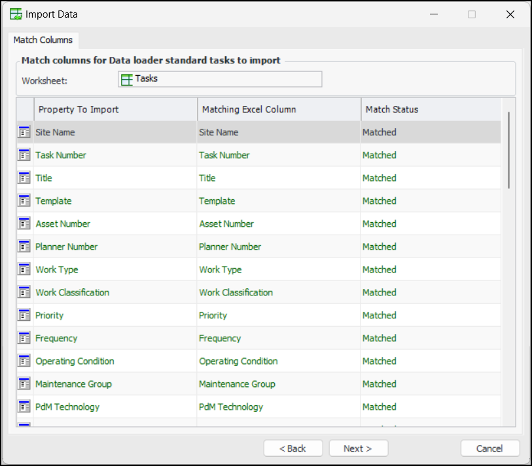
Task: Go to previous step with Back button
Action: pyautogui.click(x=293, y=448)
